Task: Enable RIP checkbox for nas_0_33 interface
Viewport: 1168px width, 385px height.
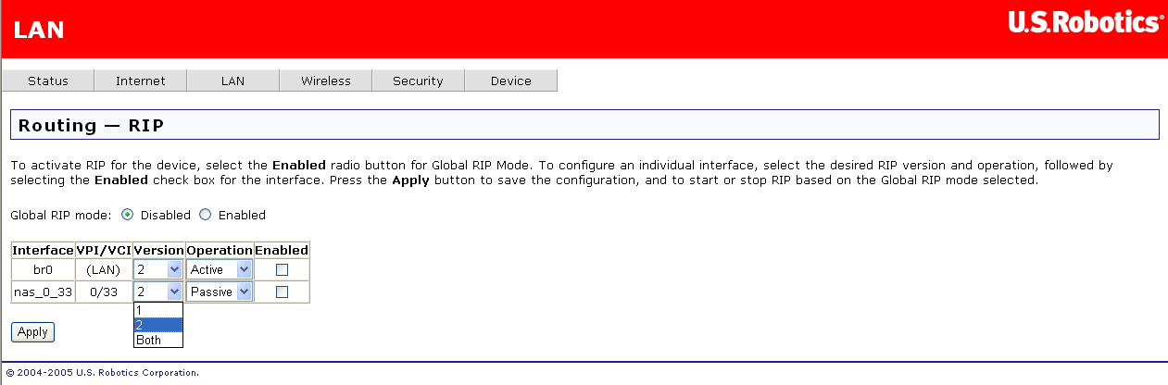Action: click(x=283, y=292)
